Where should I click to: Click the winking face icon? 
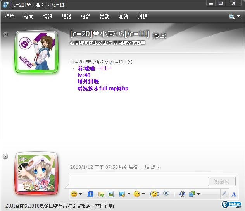[x=137, y=194]
